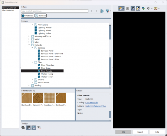Viewport: 167px width, 136px height.
Task: Open the dropdown arrow next to house preview icon
Action: coord(124,9)
